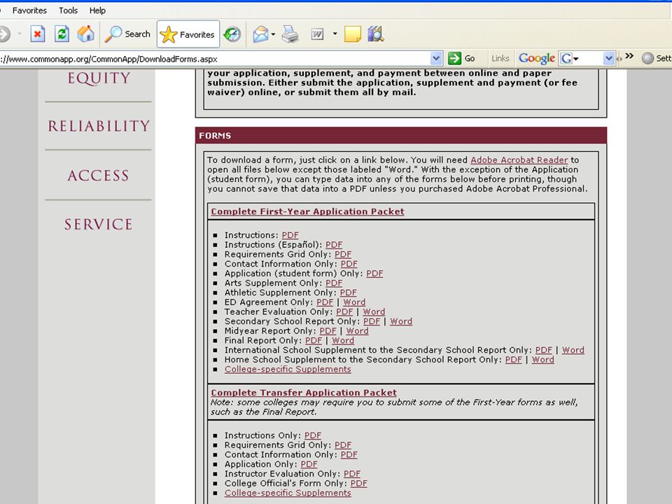Download Teacher Evaluation PDF
The height and width of the screenshot is (504, 672).
tap(344, 311)
